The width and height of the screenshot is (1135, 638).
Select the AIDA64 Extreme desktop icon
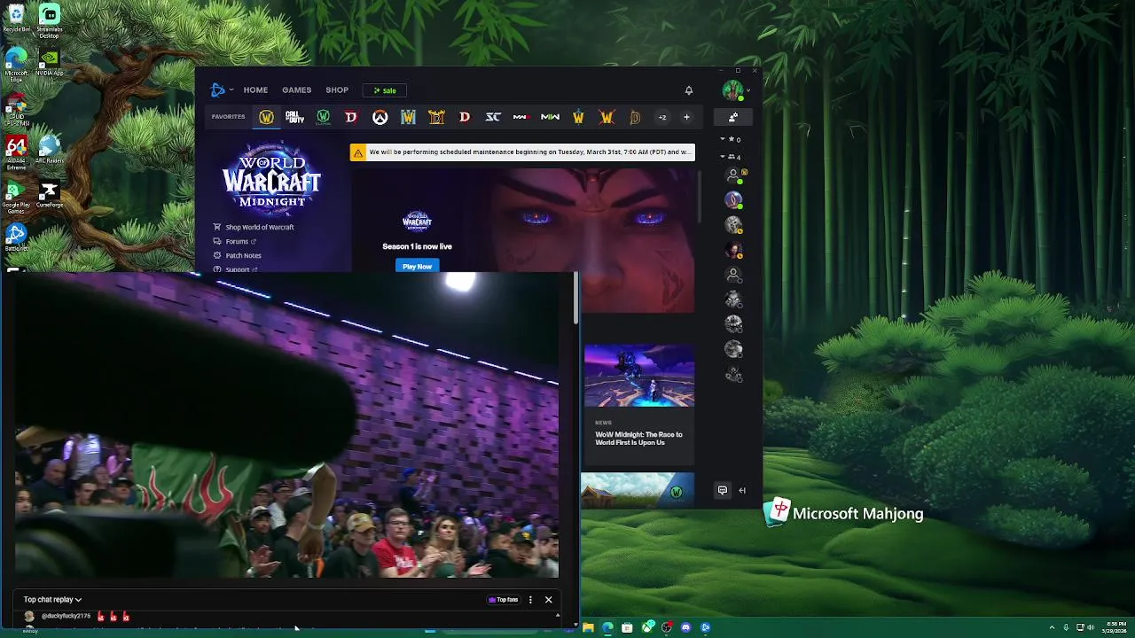pos(16,152)
